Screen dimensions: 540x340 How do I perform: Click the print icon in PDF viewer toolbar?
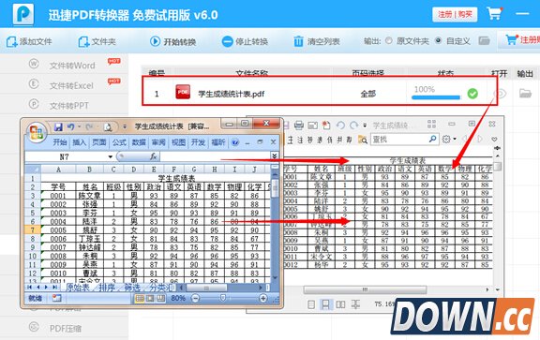pyautogui.click(x=298, y=126)
